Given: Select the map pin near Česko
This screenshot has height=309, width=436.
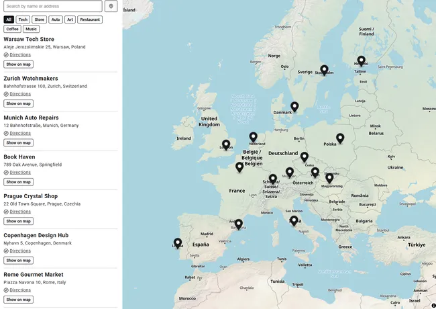Looking at the screenshot, I should pos(305,157).
